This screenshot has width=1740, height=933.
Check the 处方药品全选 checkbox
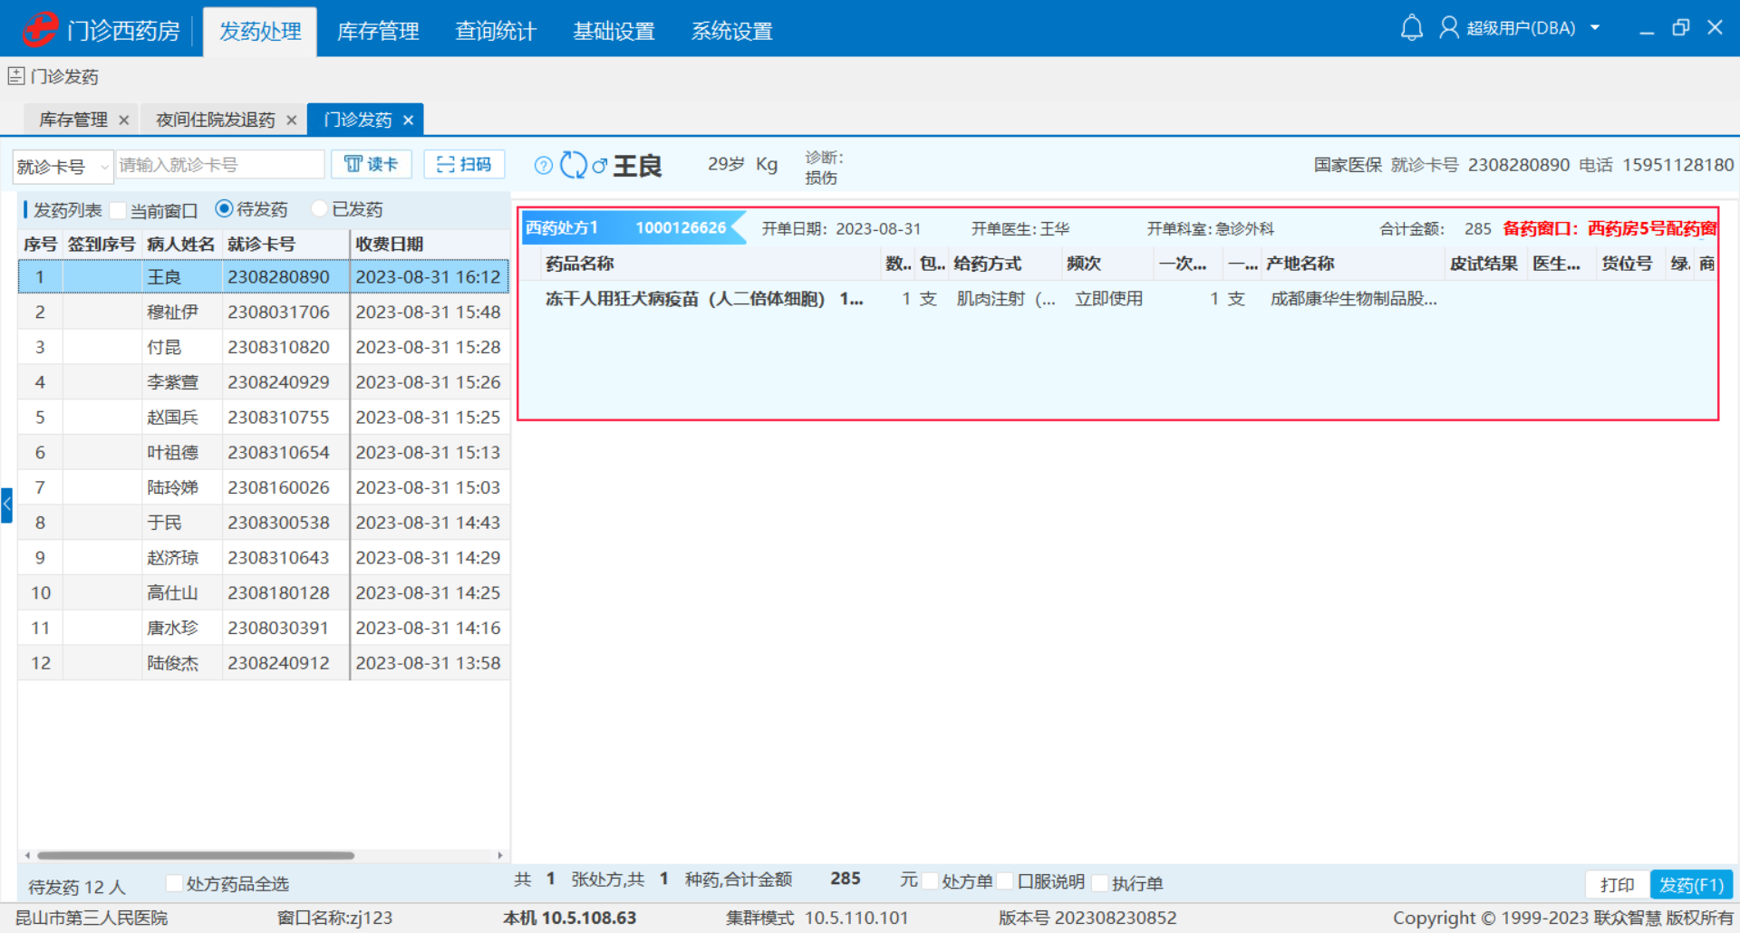pos(174,883)
